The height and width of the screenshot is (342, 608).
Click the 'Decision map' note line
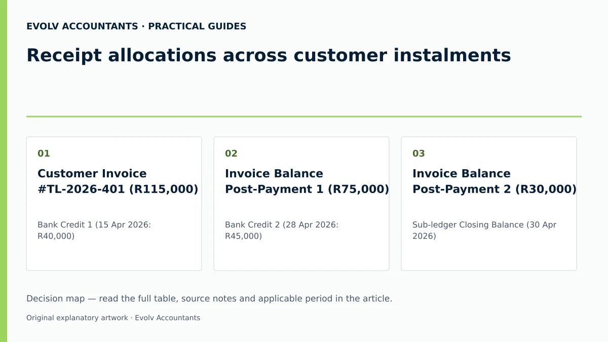tap(209, 299)
